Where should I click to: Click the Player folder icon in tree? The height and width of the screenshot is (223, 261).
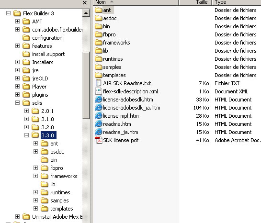click(x=26, y=87)
